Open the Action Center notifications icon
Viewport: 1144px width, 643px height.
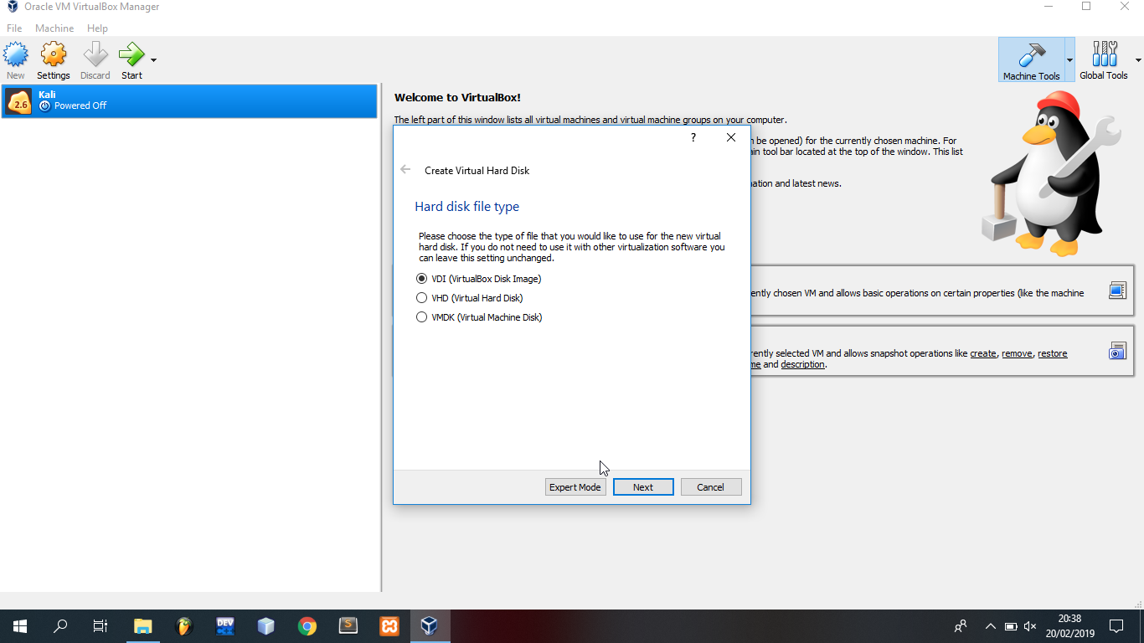pyautogui.click(x=1116, y=626)
